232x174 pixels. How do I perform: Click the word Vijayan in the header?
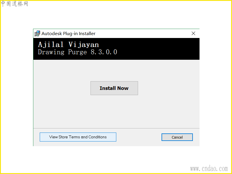84,45
